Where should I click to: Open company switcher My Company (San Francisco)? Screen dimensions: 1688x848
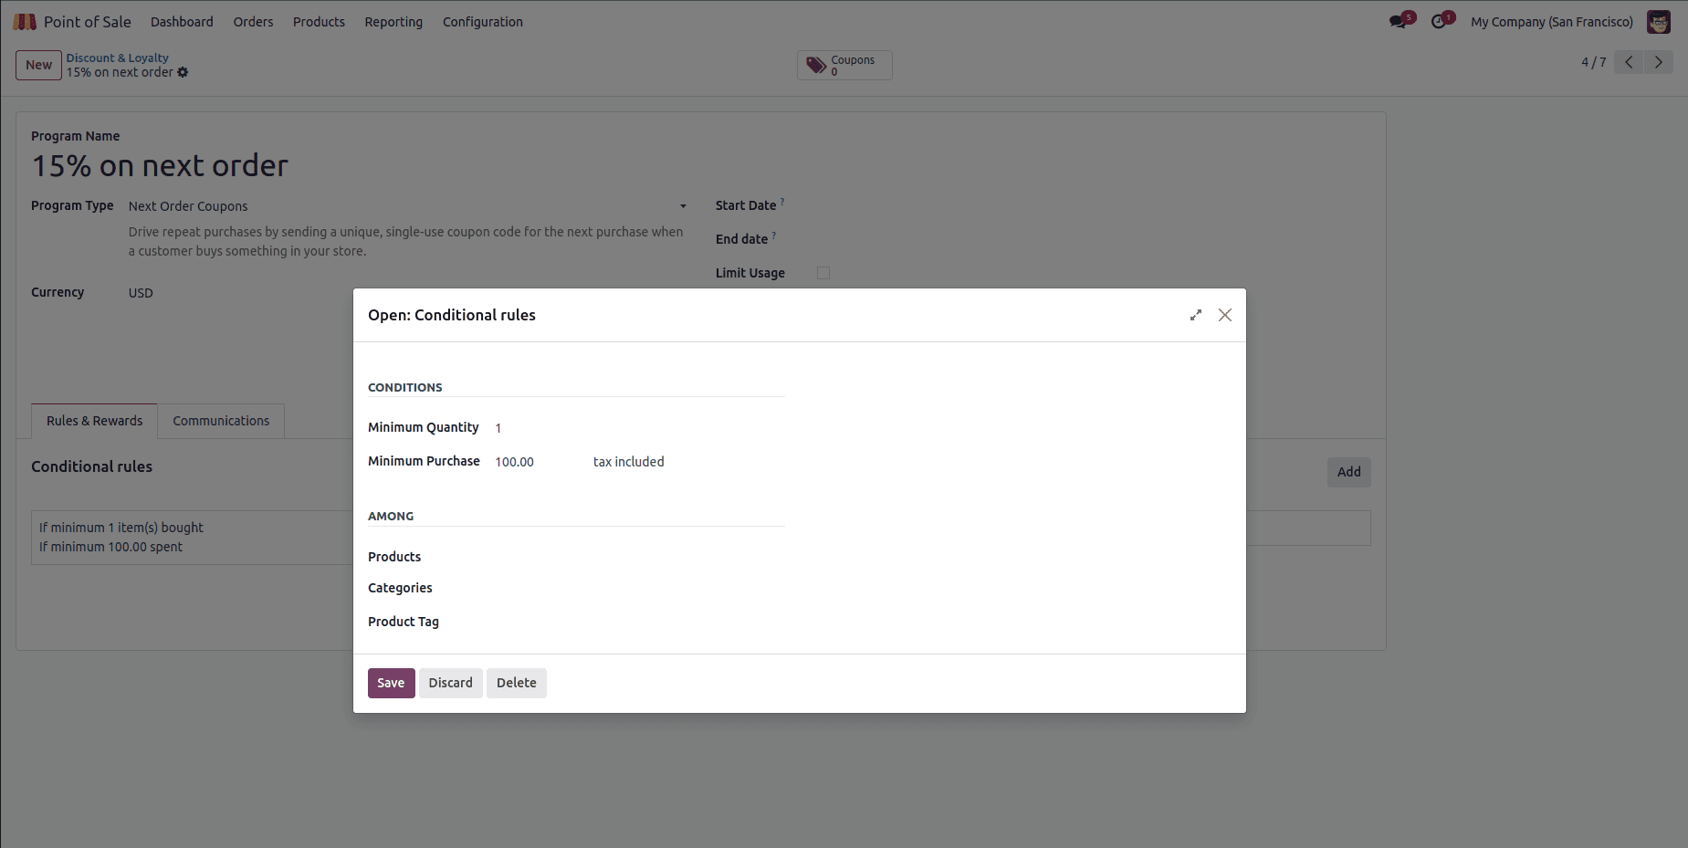(x=1551, y=22)
